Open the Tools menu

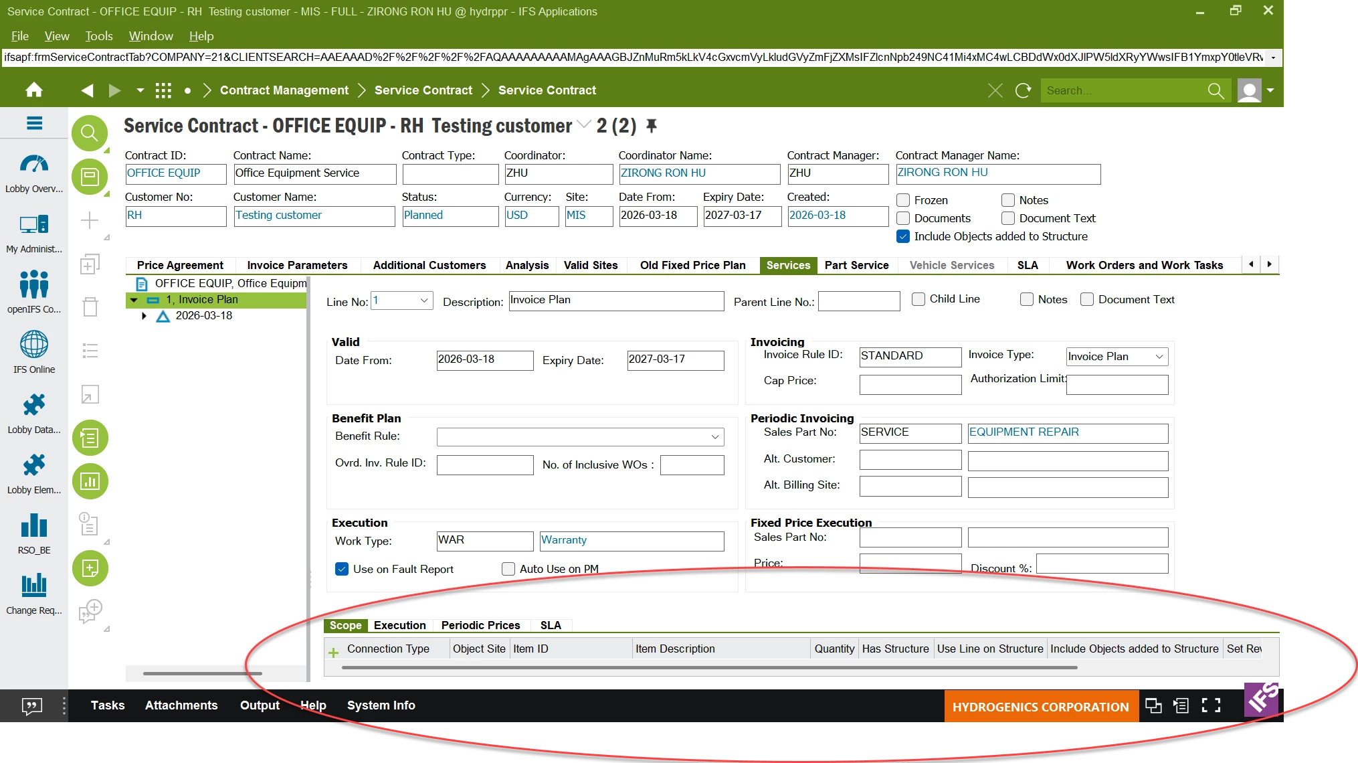coord(98,36)
